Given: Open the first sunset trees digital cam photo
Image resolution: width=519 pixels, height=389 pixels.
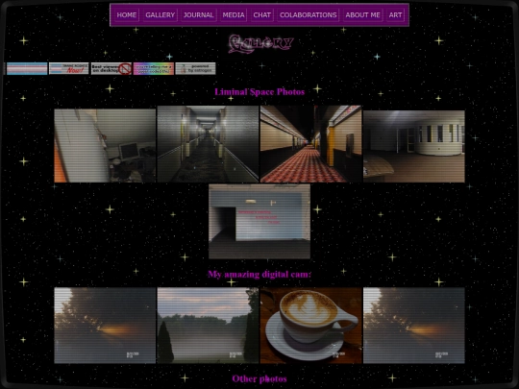Looking at the screenshot, I should [x=105, y=326].
